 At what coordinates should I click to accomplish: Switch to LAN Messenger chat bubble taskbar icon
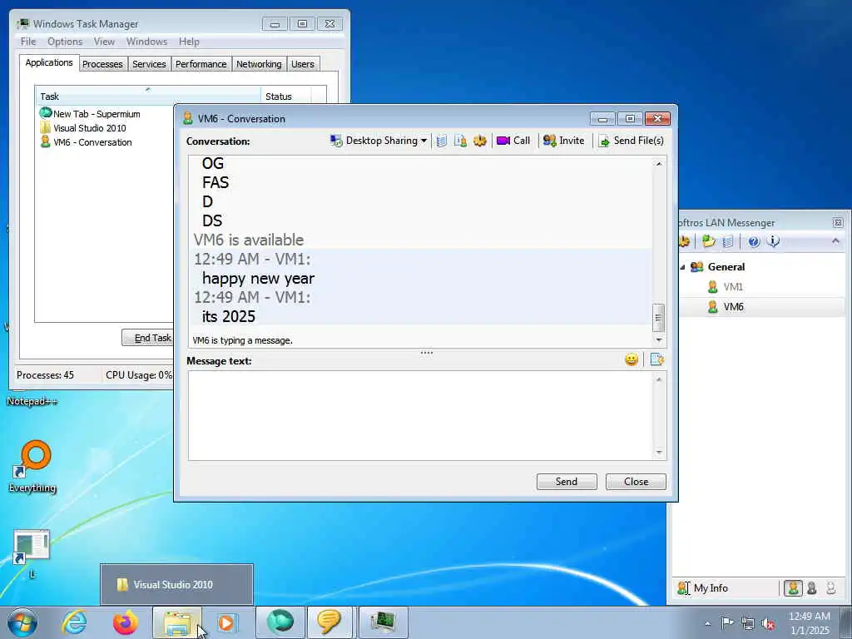pyautogui.click(x=329, y=622)
